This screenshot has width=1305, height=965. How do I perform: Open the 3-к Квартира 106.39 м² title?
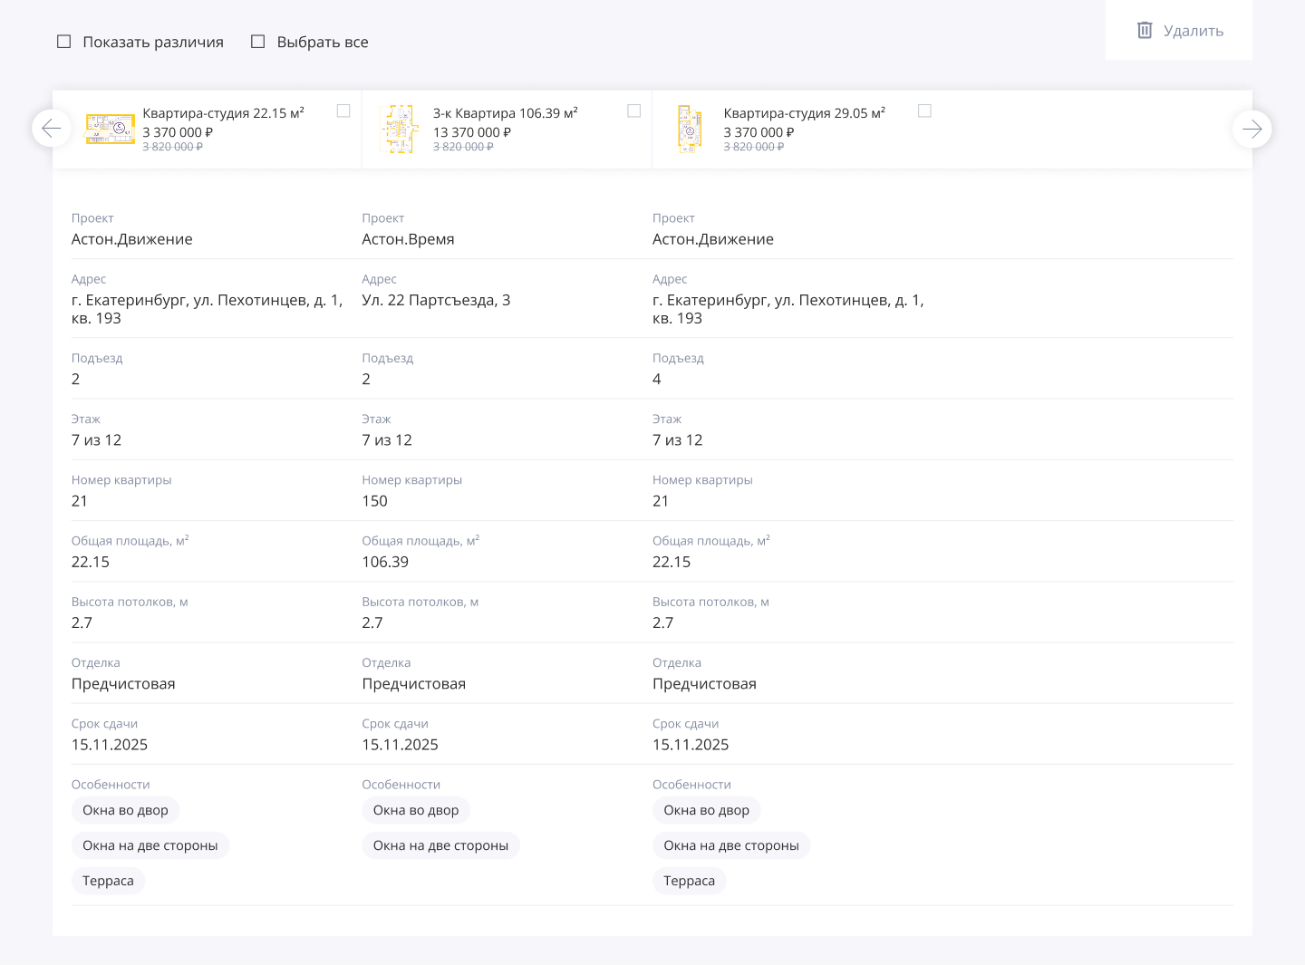tap(505, 113)
